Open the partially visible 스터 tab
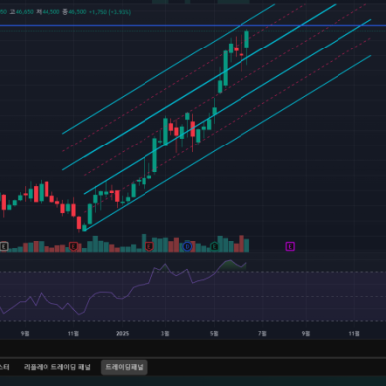Image resolution: width=386 pixels, height=386 pixels. point(4,367)
